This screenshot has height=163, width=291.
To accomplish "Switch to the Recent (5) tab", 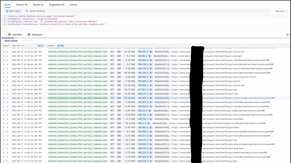I will (22, 5).
